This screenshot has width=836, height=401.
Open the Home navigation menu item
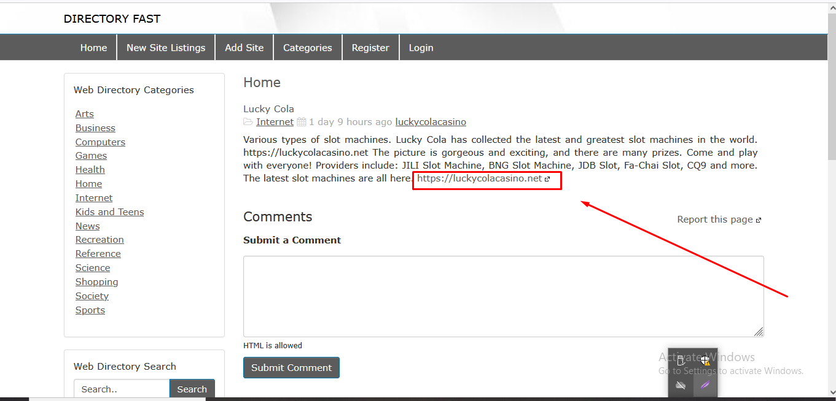pyautogui.click(x=93, y=47)
